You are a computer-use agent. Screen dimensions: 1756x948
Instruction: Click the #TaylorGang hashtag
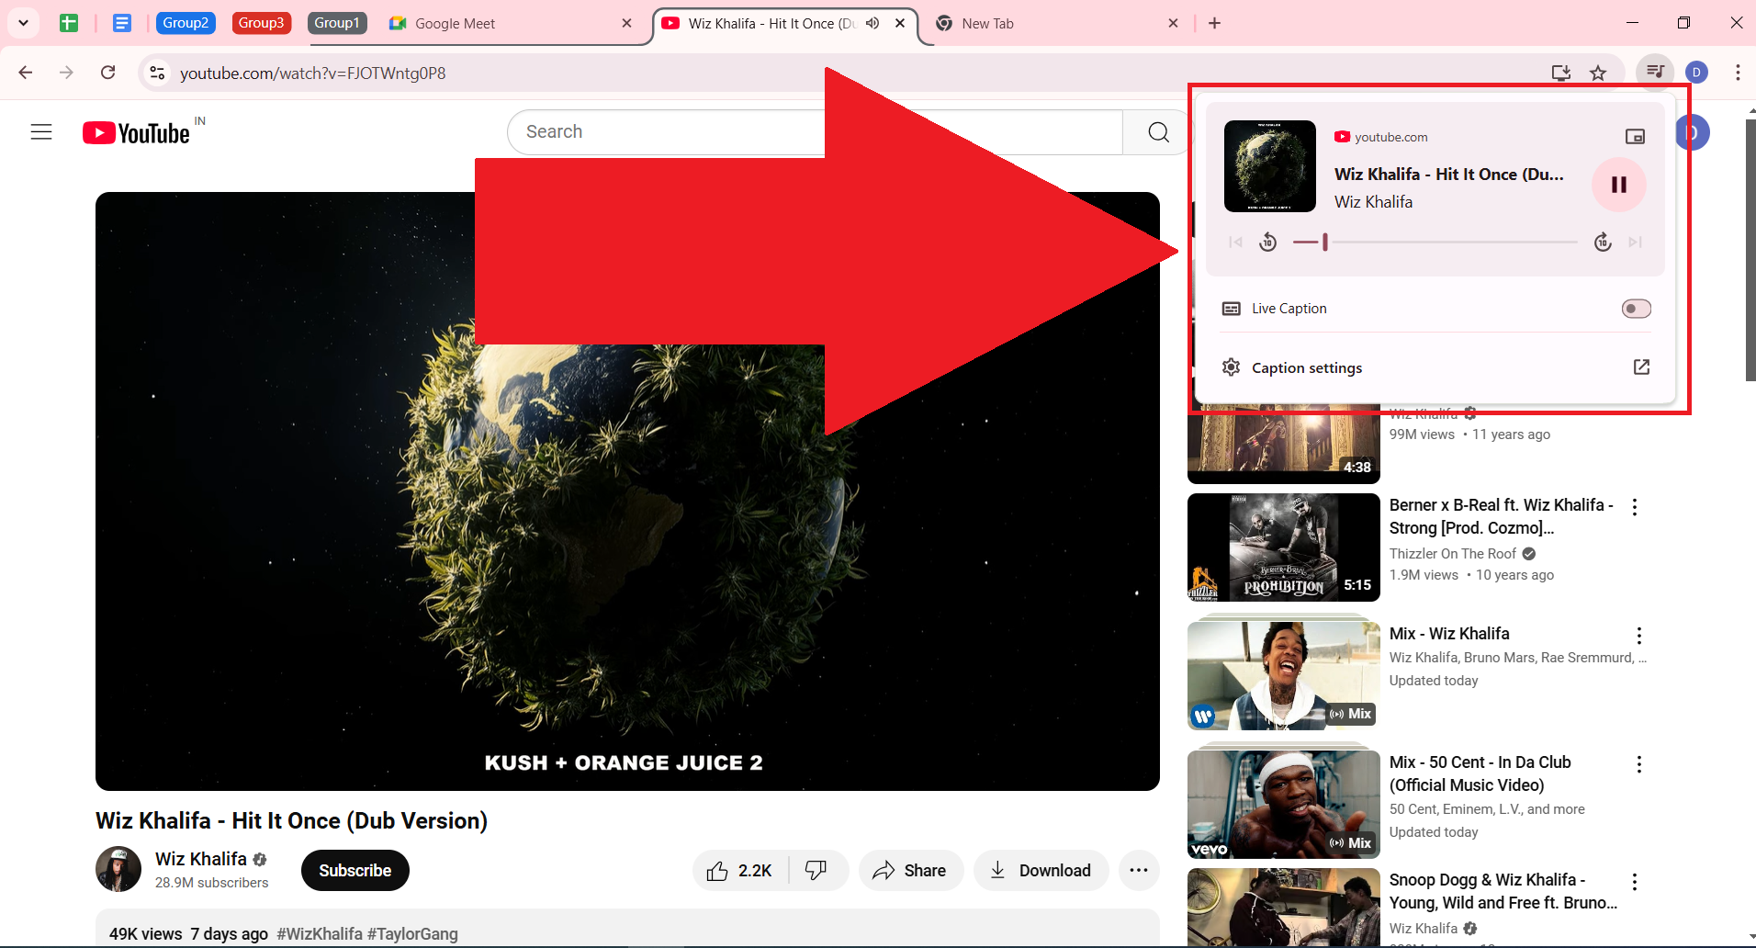[x=412, y=934]
